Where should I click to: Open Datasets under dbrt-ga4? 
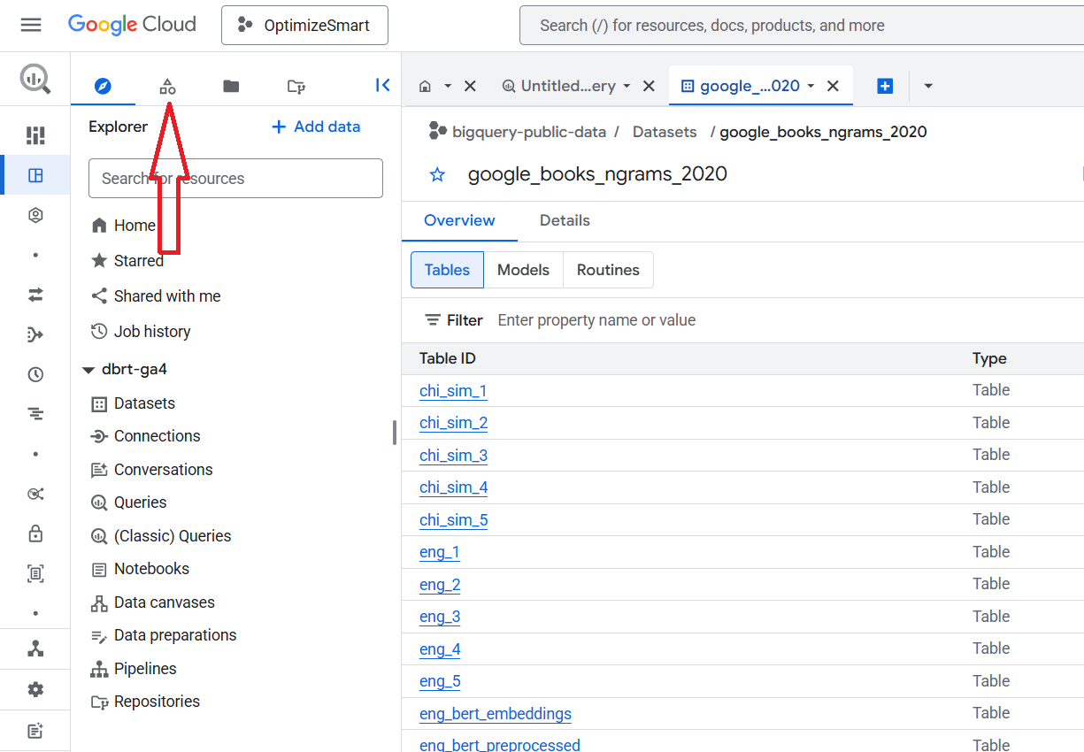tap(133, 403)
